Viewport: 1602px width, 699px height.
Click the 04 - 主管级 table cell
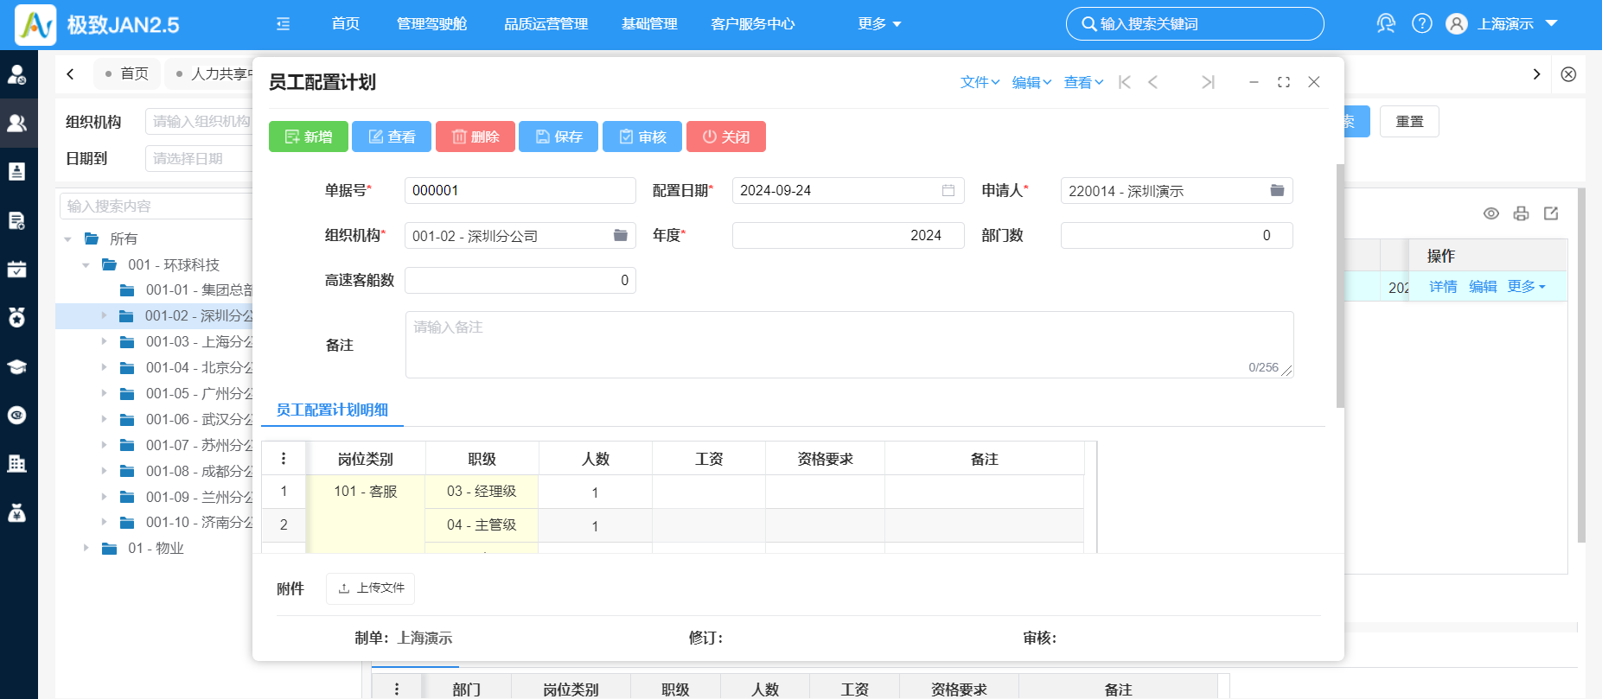tap(482, 525)
